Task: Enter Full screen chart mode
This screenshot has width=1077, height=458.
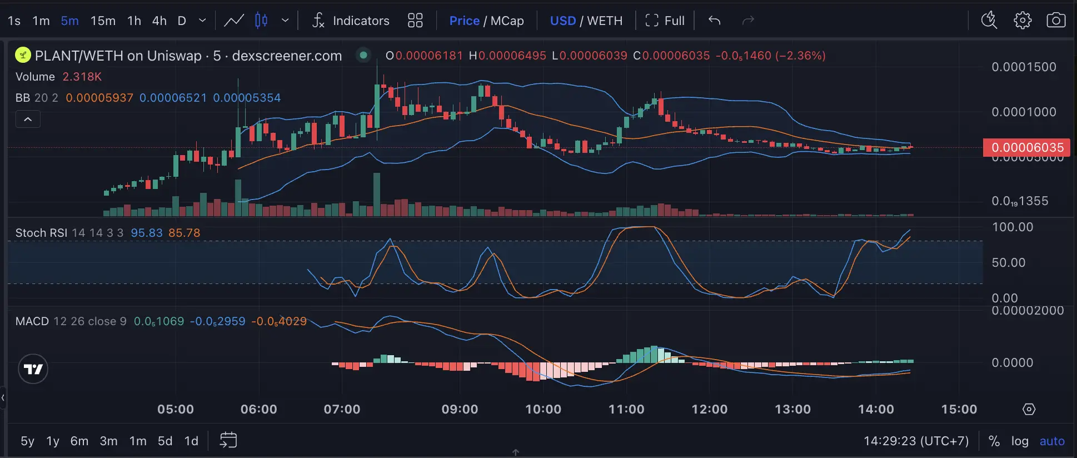Action: [x=665, y=21]
